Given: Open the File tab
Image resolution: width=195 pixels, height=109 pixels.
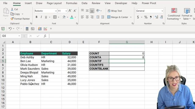Looking at the screenshot, I should pyautogui.click(x=5, y=3).
